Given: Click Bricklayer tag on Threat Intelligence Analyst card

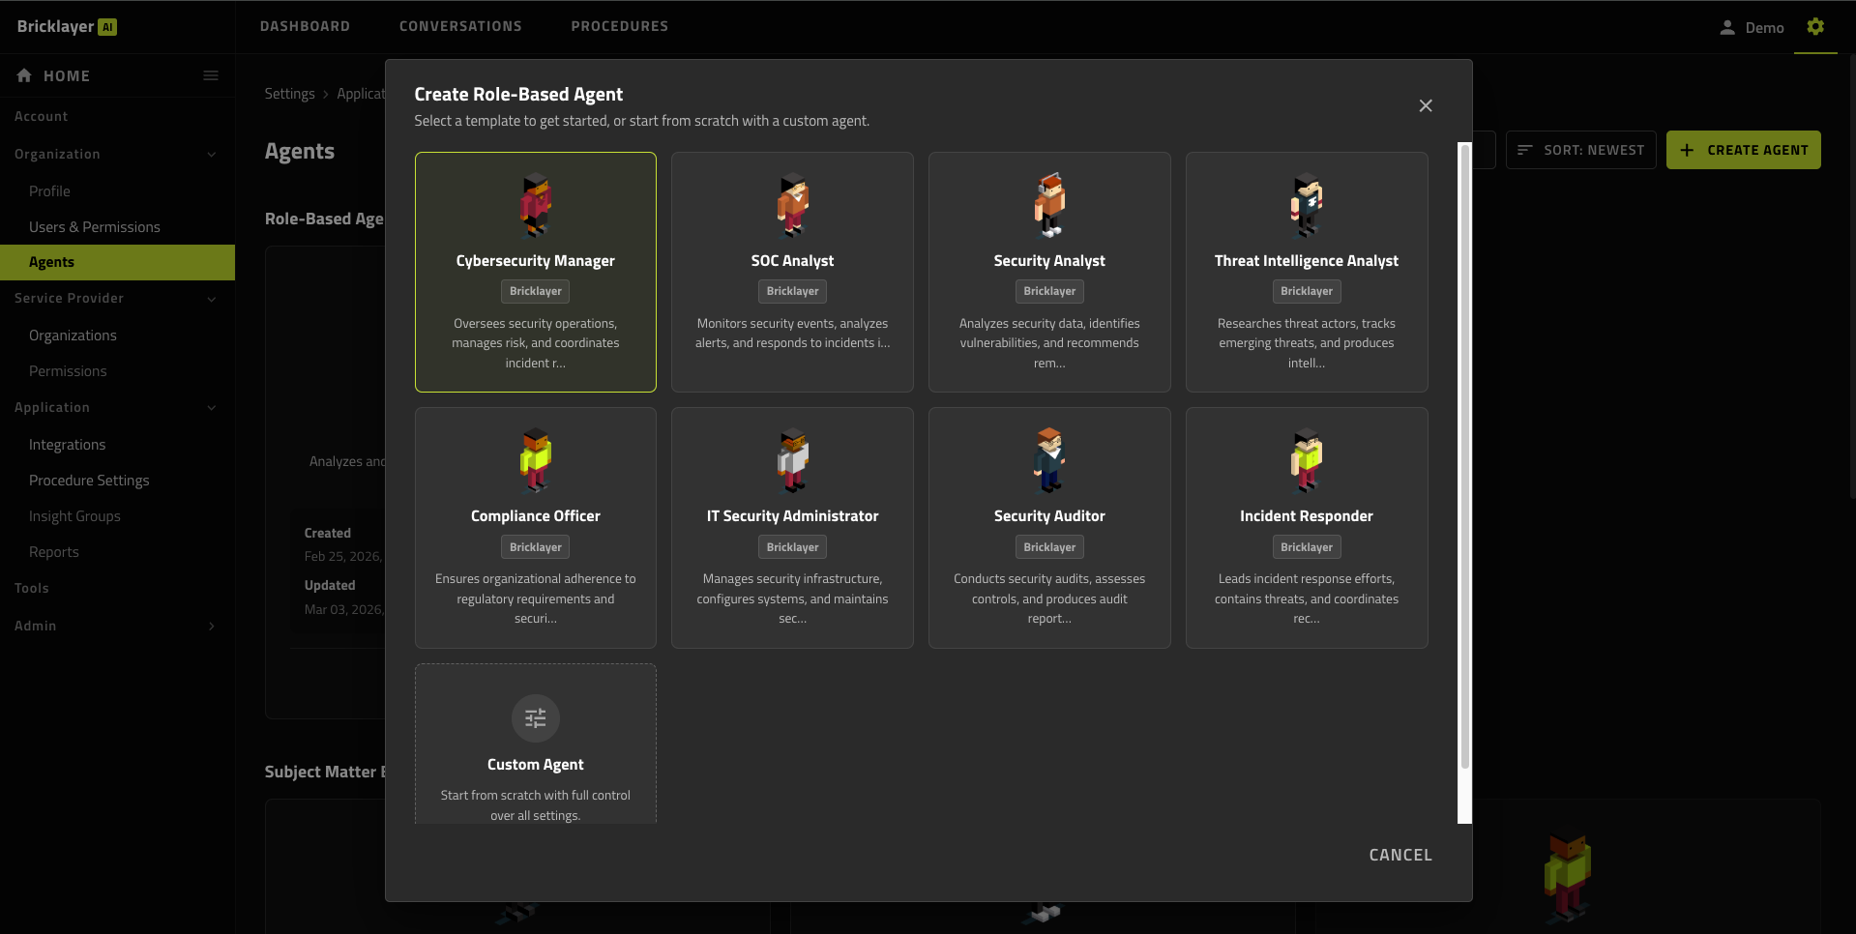Looking at the screenshot, I should click(x=1307, y=291).
